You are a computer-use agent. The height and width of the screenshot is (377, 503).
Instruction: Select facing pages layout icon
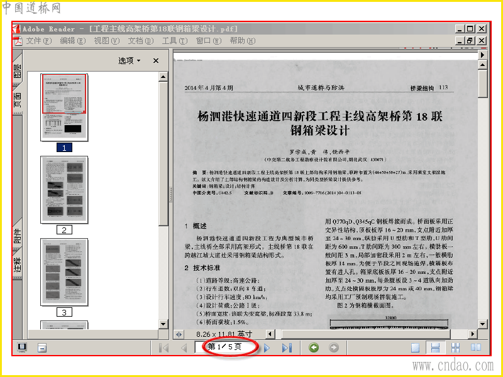coord(476,347)
